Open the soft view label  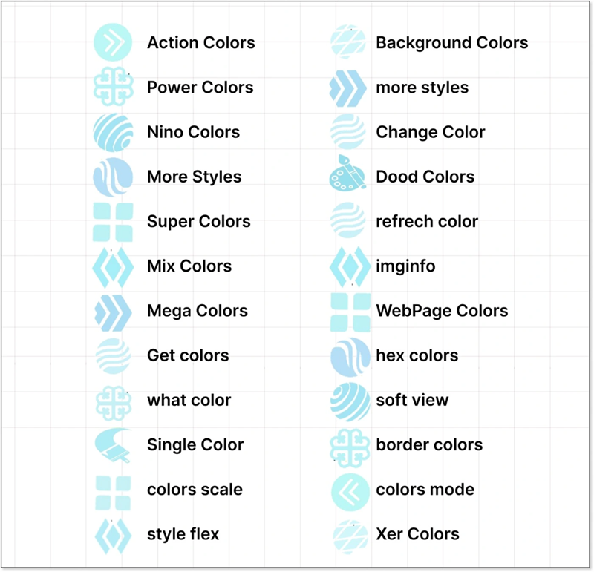point(412,400)
